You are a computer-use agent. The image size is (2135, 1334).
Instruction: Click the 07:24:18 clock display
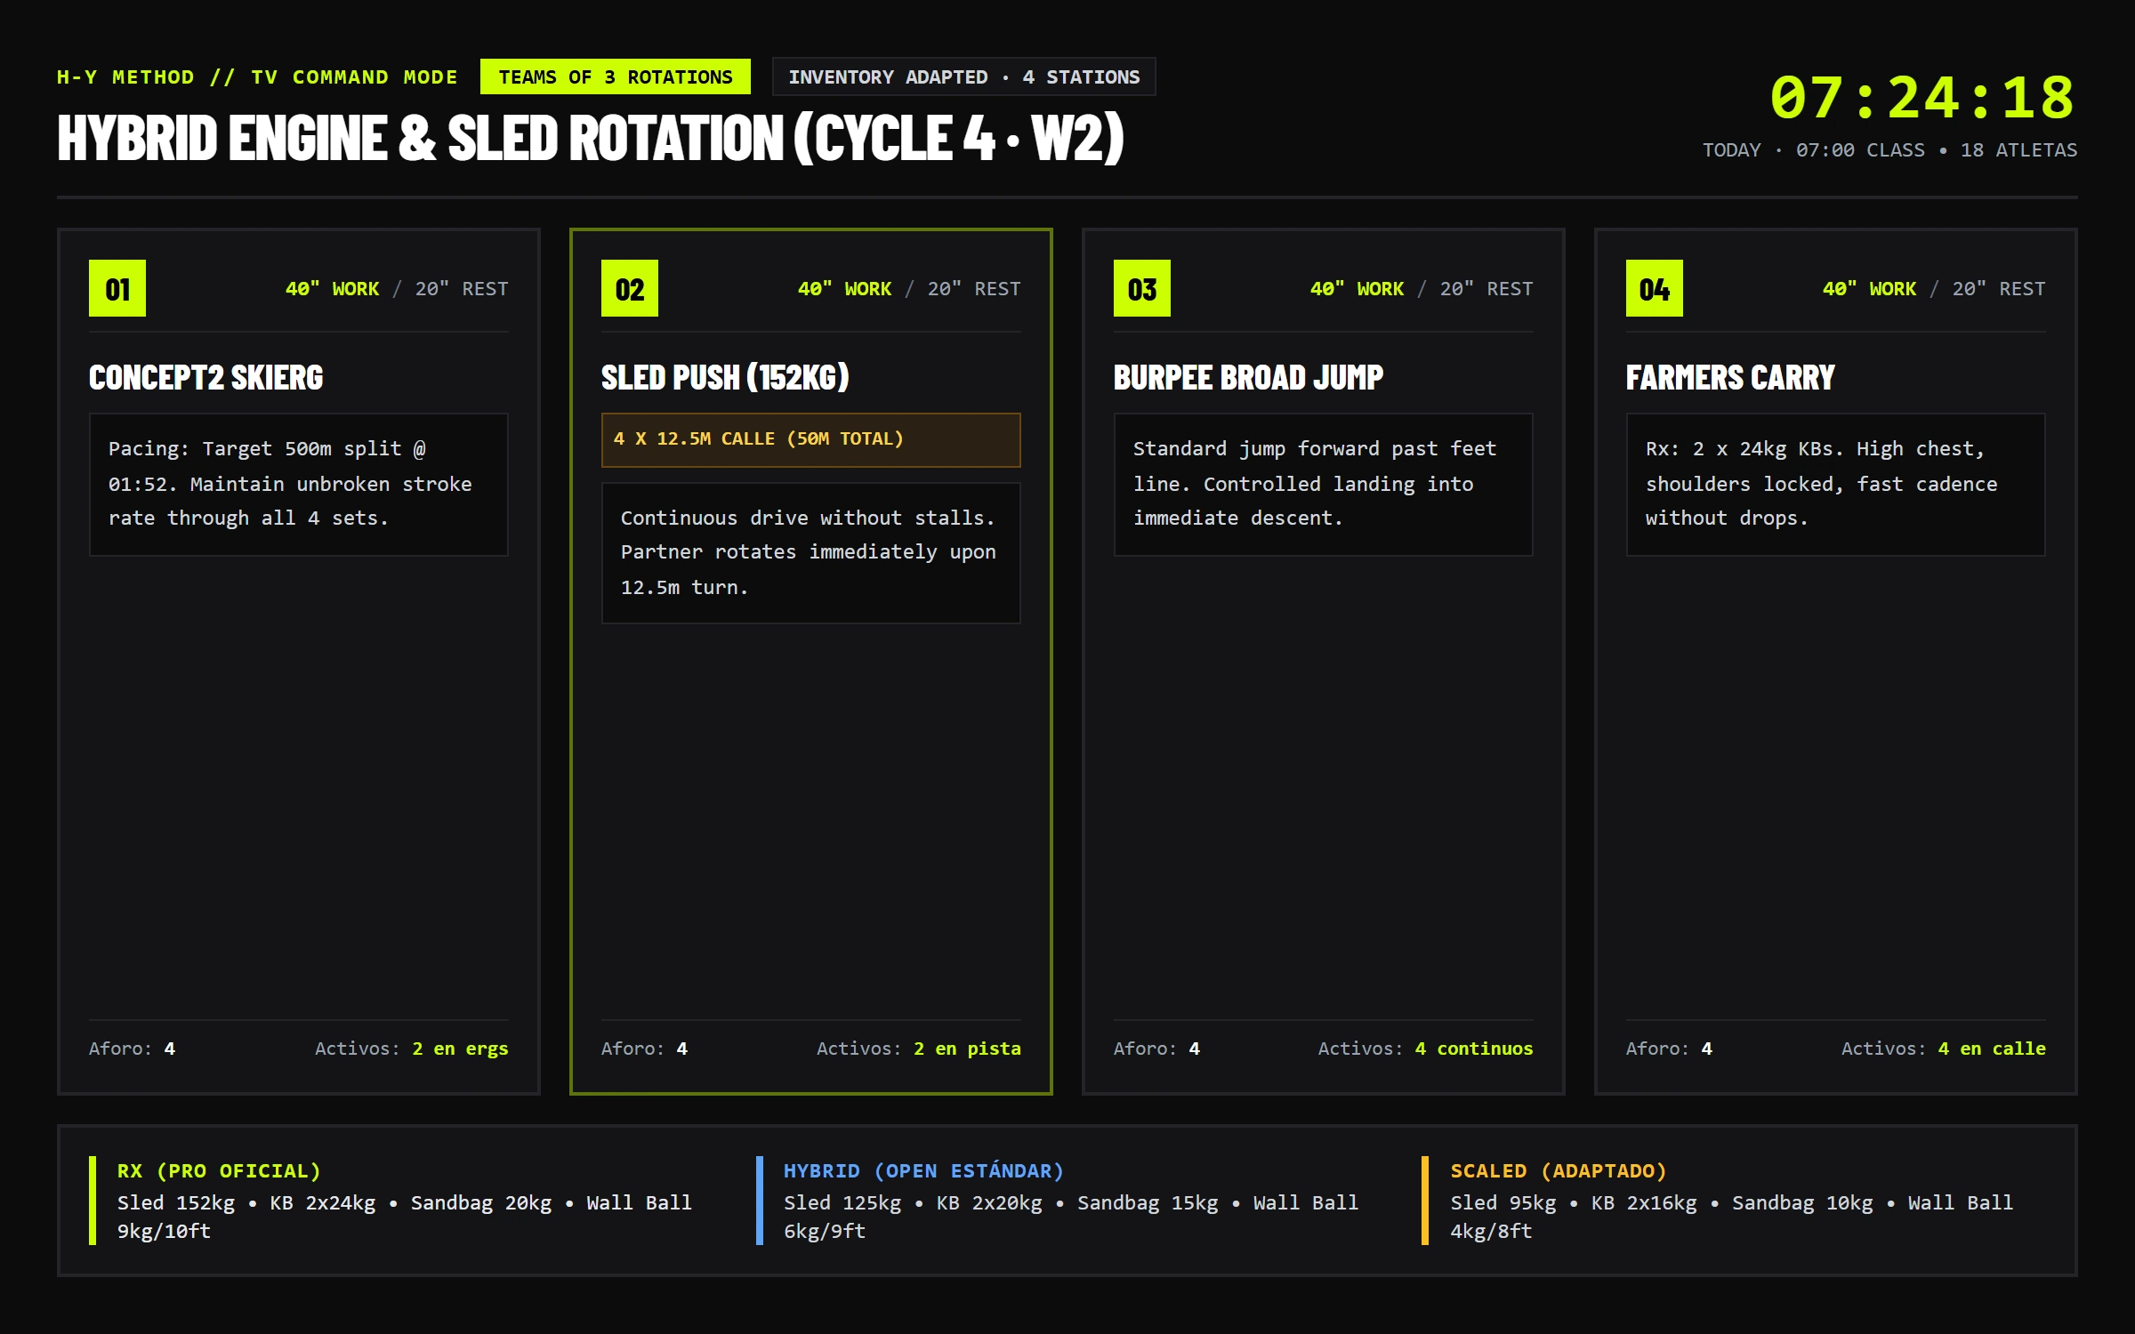click(1921, 97)
